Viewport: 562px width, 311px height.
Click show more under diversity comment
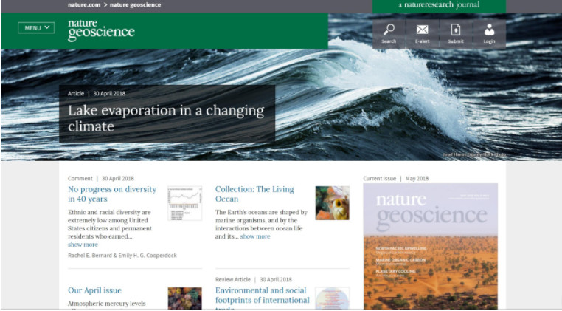pyautogui.click(x=83, y=245)
